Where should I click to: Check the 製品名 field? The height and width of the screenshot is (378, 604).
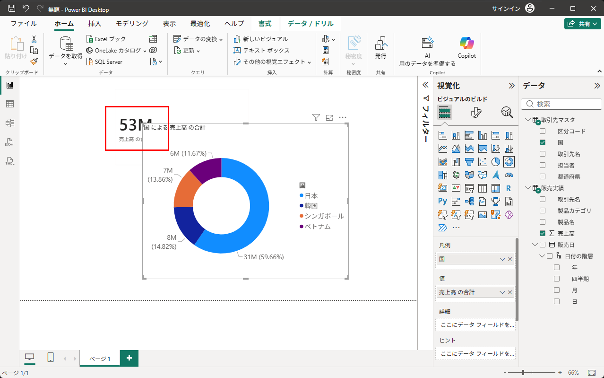543,222
